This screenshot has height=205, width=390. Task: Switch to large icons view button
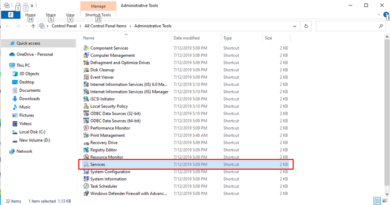click(x=385, y=201)
